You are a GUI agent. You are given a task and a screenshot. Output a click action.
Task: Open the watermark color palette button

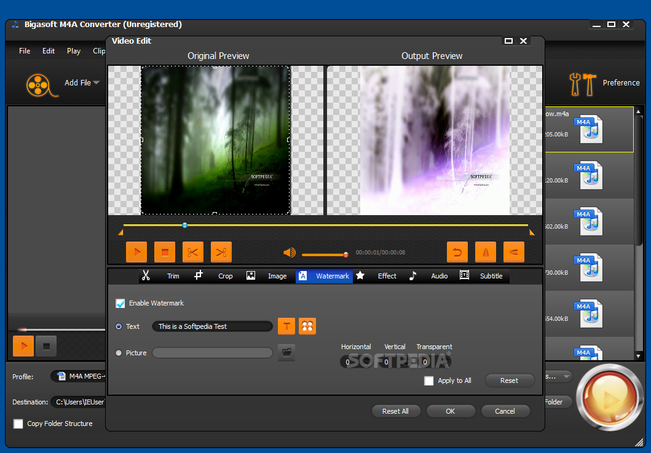307,326
